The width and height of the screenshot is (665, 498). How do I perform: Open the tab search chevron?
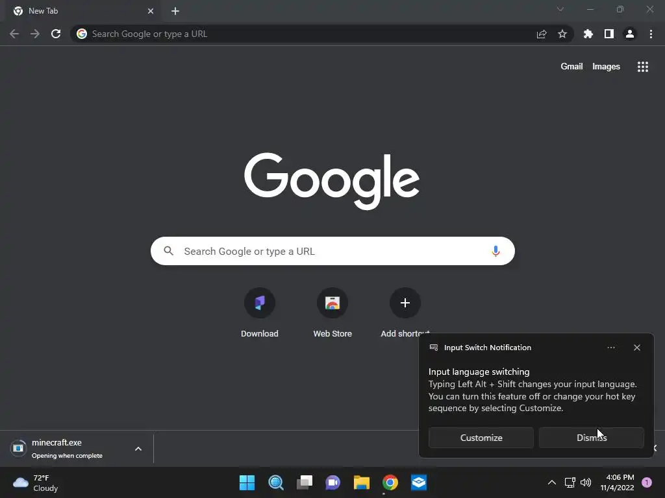click(x=560, y=9)
